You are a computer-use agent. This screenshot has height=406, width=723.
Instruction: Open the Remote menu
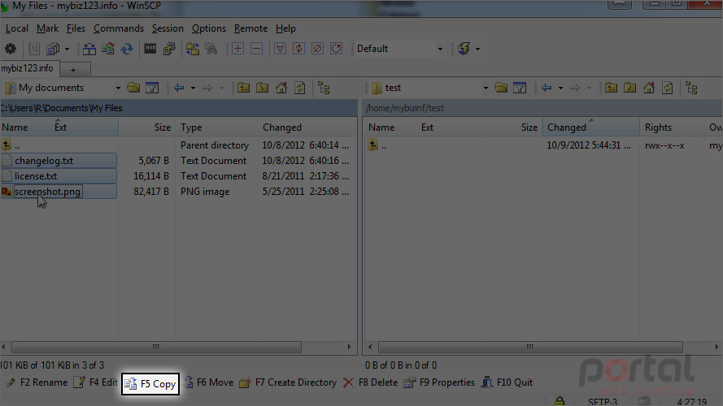[x=250, y=28]
